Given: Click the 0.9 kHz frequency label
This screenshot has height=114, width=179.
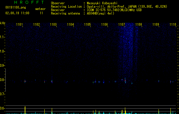Looking at the screenshot, I should tap(2, 66).
